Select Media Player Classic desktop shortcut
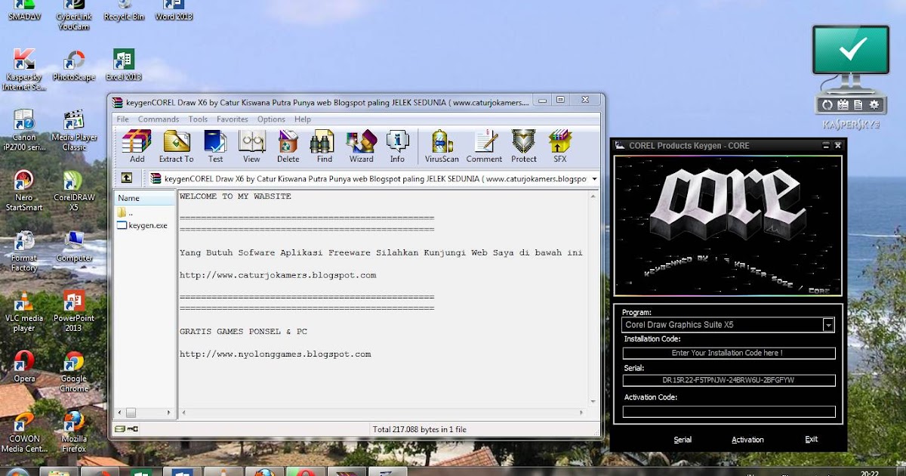Image resolution: width=906 pixels, height=476 pixels. click(74, 130)
